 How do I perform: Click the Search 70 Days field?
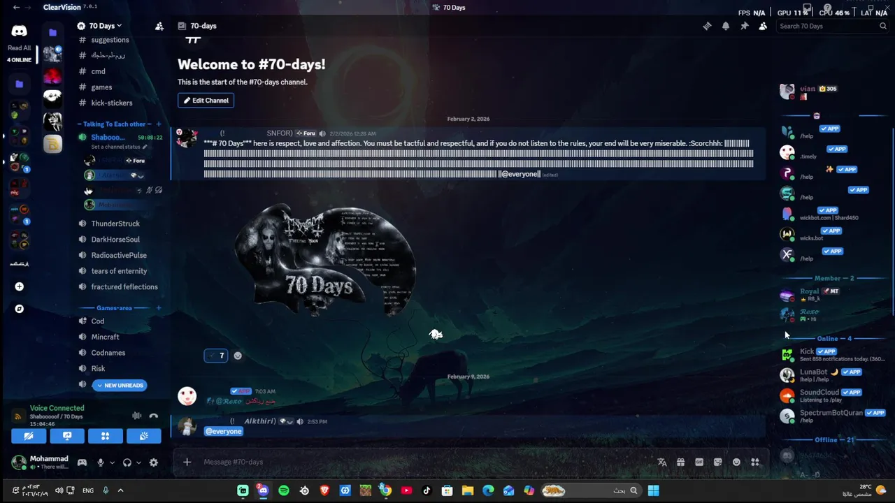pyautogui.click(x=832, y=26)
